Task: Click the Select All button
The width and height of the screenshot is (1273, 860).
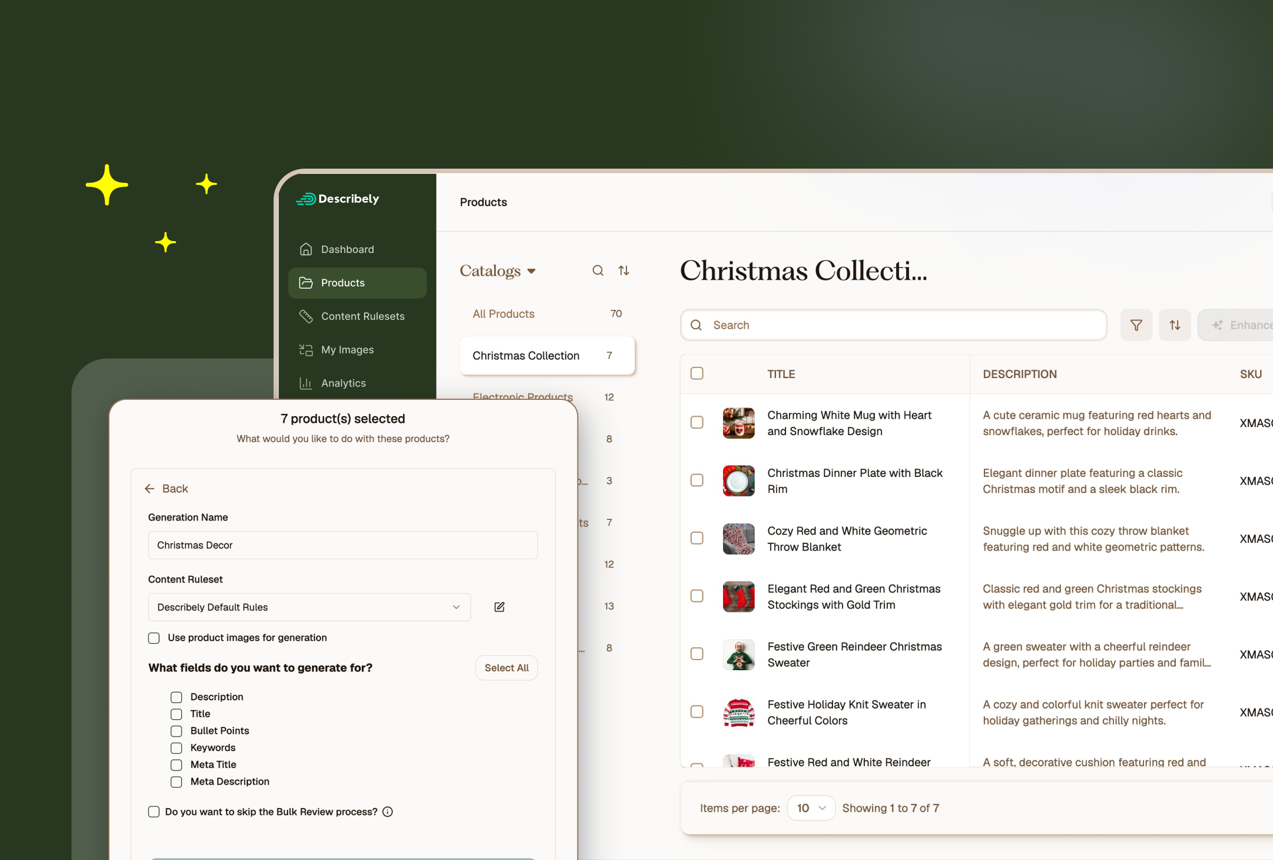Action: coord(506,668)
